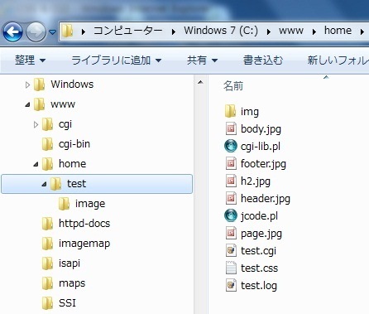Select the page.jpg image file icon
Image resolution: width=369 pixels, height=314 pixels.
click(231, 233)
